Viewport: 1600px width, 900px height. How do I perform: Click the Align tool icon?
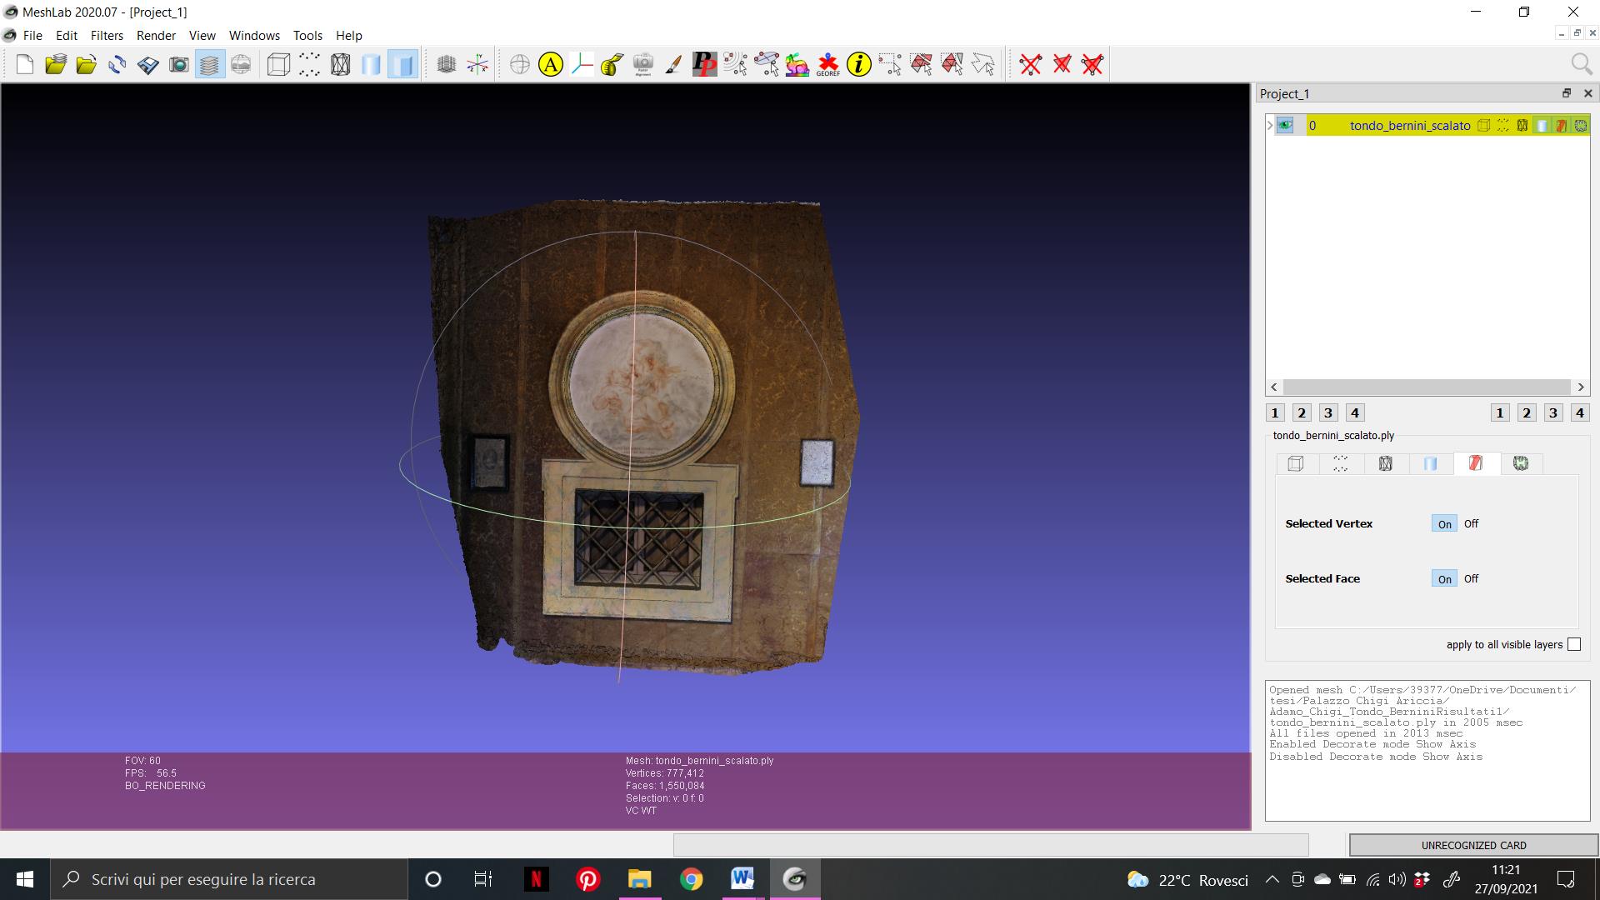point(767,64)
